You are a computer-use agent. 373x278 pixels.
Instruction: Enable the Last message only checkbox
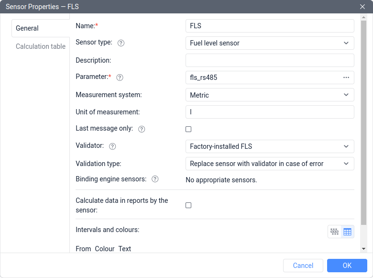point(188,129)
